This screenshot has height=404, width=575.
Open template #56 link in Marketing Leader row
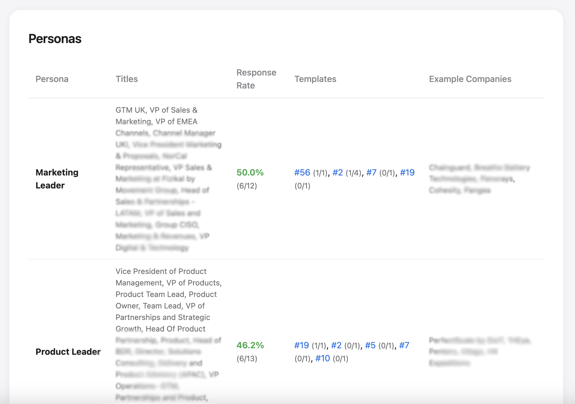[302, 173]
